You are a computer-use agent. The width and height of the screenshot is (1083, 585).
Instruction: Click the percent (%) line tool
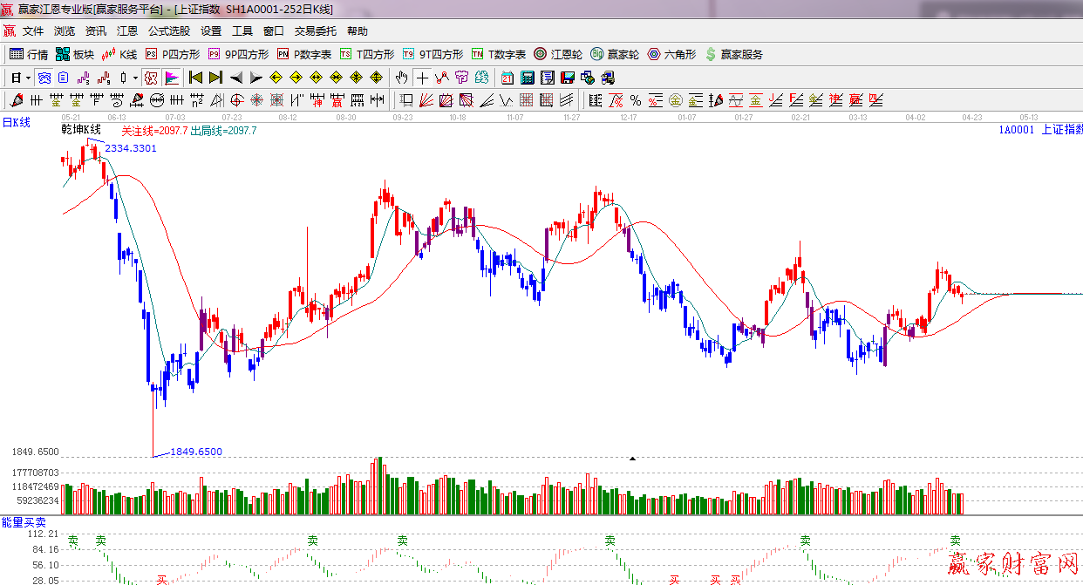coord(636,100)
